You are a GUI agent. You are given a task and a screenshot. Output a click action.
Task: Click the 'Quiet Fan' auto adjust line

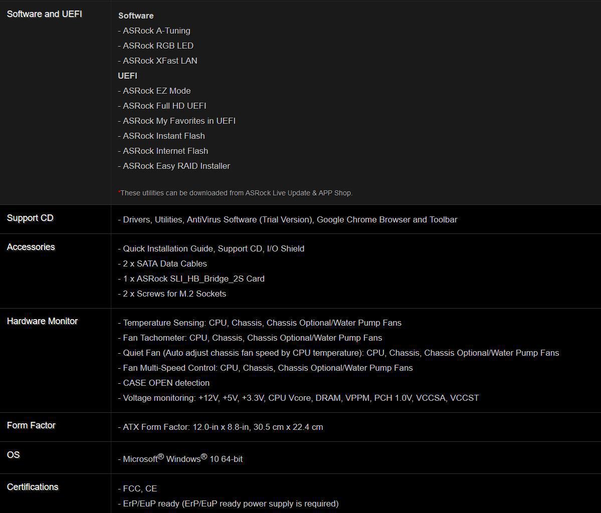coord(338,353)
